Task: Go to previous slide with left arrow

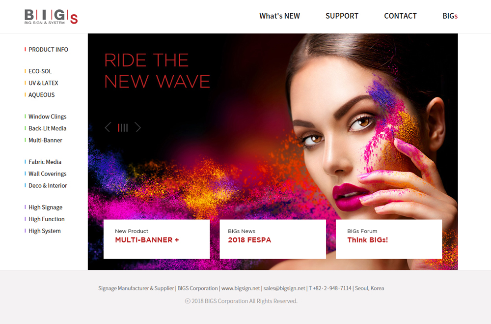Action: (x=108, y=127)
